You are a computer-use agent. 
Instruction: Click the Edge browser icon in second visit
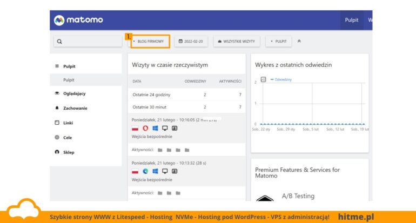coord(145,171)
